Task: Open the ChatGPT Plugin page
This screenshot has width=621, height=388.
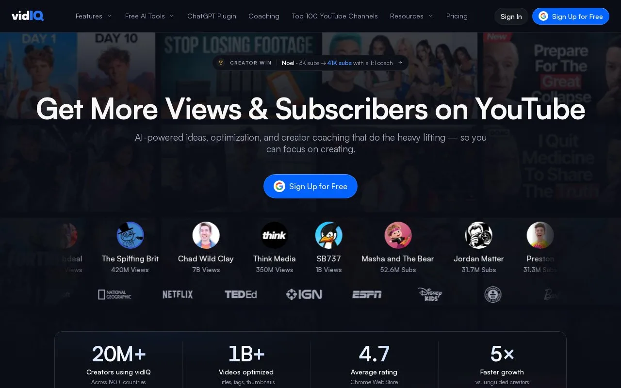Action: click(x=212, y=16)
